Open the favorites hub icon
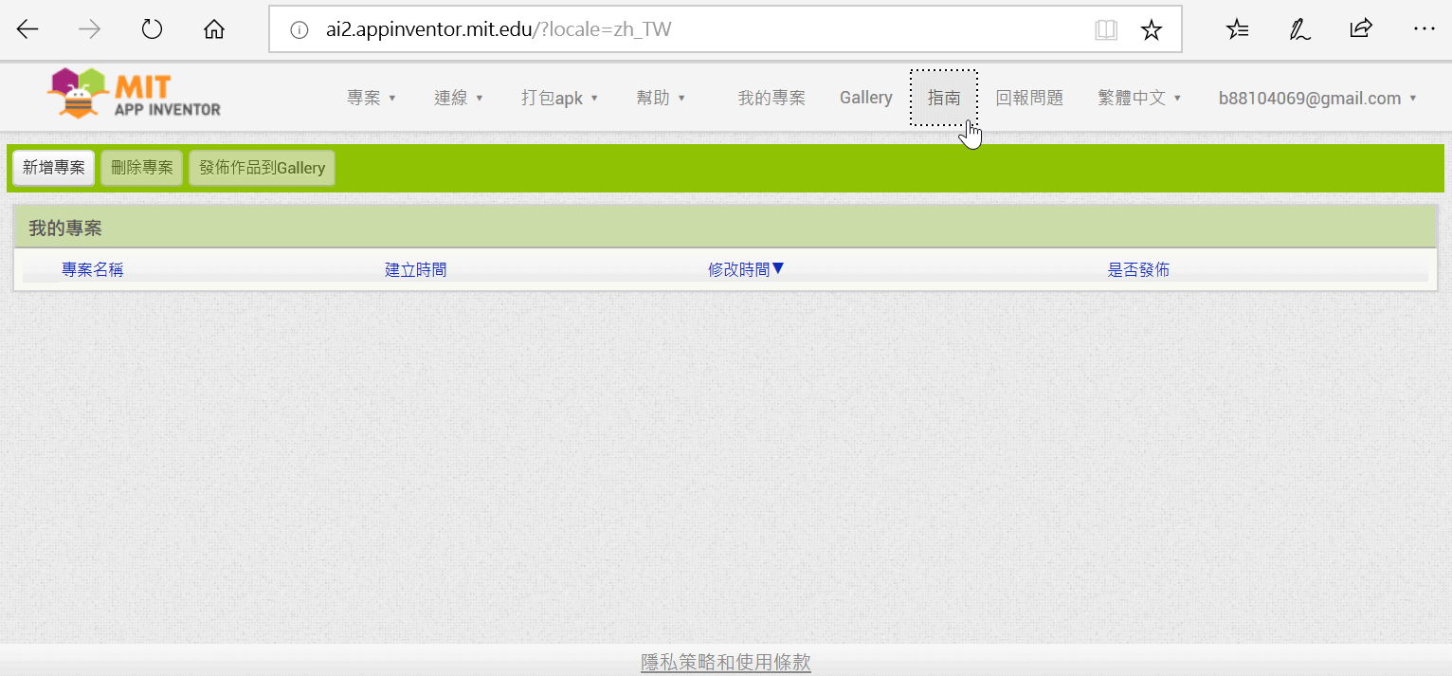 [1237, 29]
